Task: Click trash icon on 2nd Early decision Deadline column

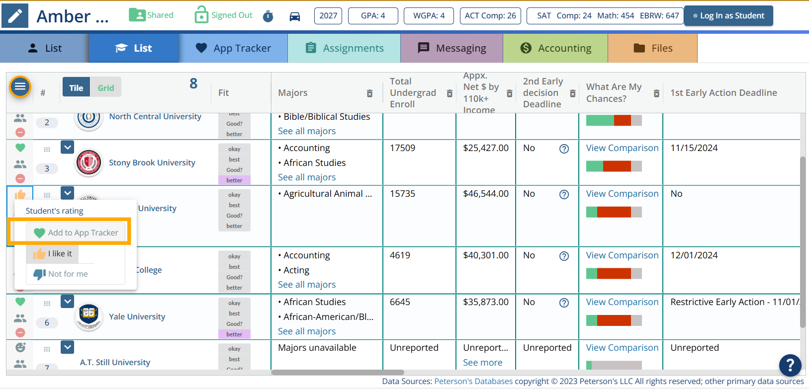Action: pos(573,93)
